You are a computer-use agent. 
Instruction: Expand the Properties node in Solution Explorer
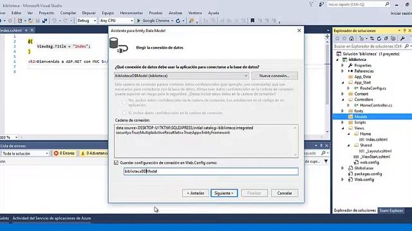342,65
